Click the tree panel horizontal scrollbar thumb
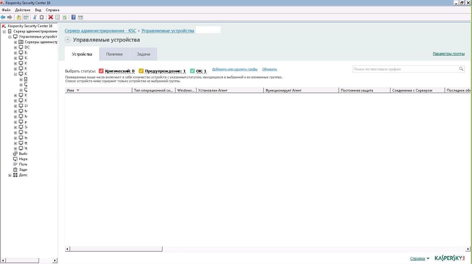Image resolution: width=472 pixels, height=264 pixels. click(x=23, y=260)
